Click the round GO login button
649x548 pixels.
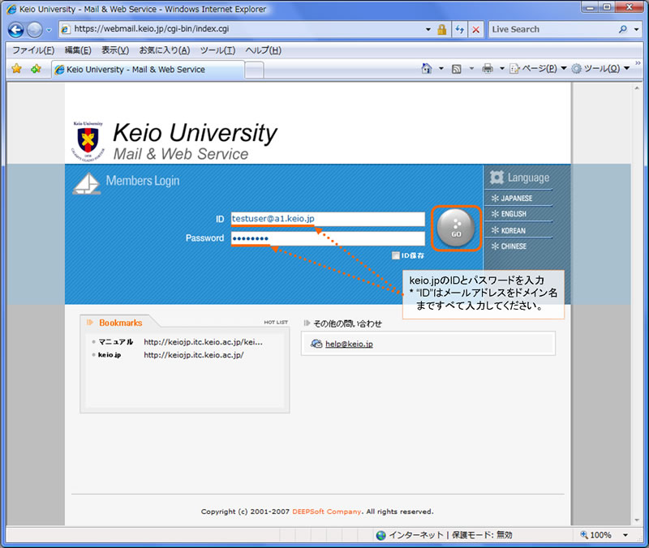pyautogui.click(x=456, y=228)
